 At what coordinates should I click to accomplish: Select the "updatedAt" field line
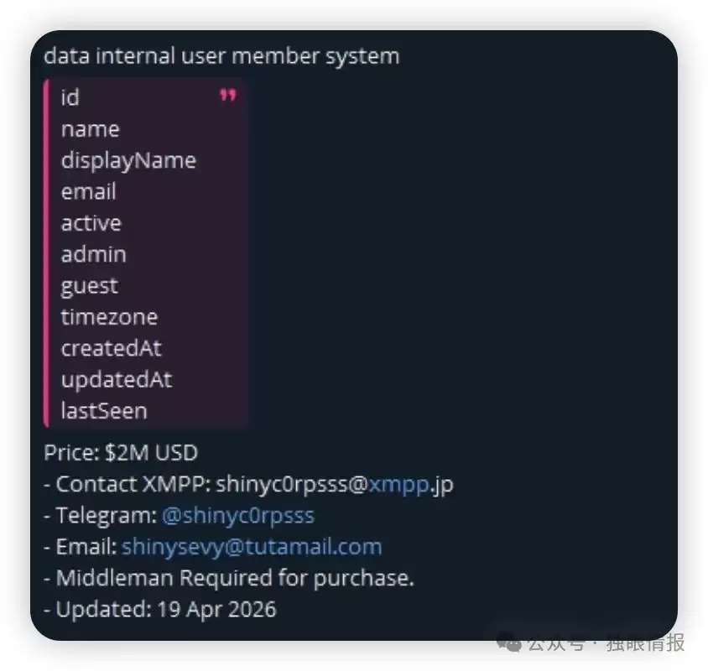(x=116, y=379)
